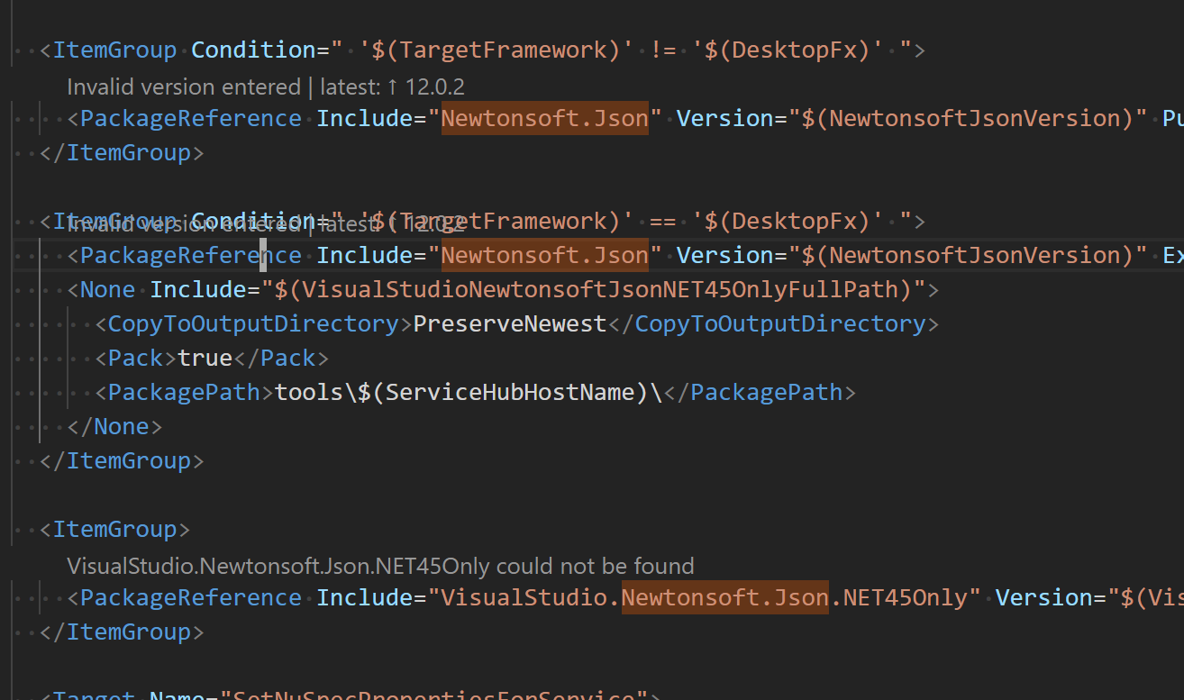1184x700 pixels.
Task: Click the $(DesktopFx) variable in the second condition
Action: (x=786, y=221)
